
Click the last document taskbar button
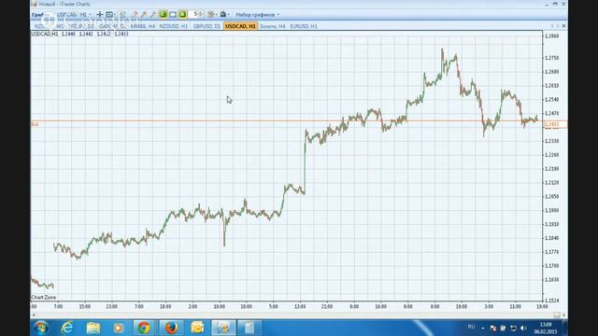(249, 328)
